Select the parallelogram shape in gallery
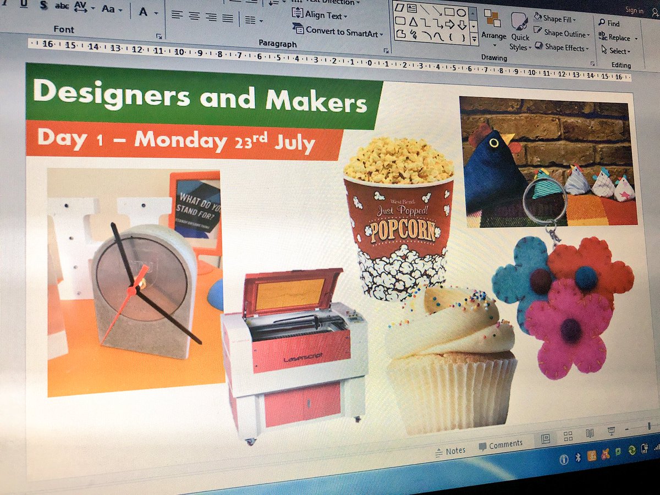This screenshot has height=495, width=660. point(400,7)
